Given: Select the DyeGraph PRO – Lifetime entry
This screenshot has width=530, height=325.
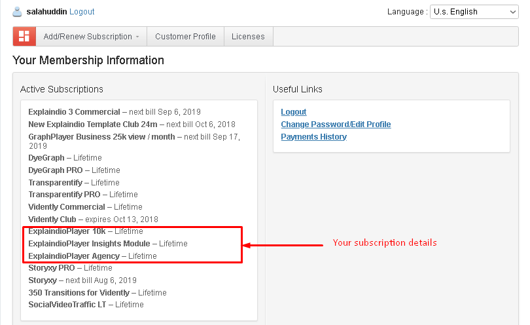Looking at the screenshot, I should tap(74, 170).
